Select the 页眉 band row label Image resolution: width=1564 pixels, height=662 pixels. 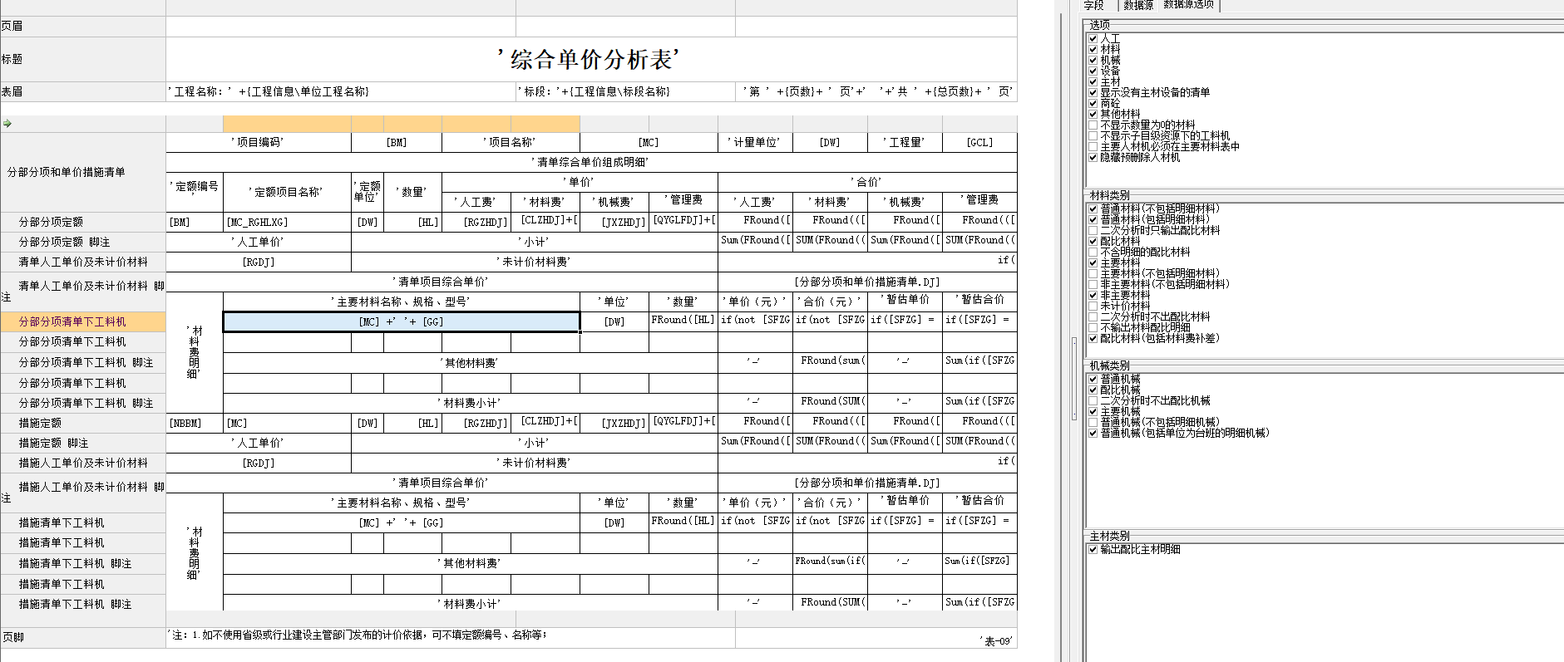click(x=83, y=27)
